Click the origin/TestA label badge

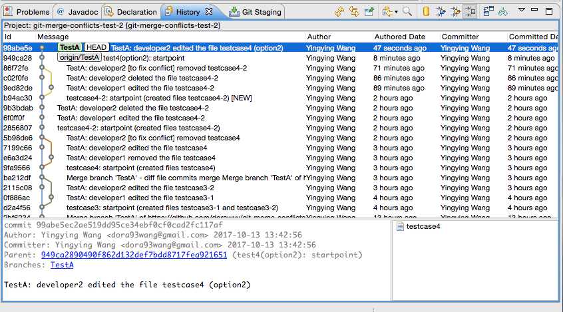pyautogui.click(x=79, y=57)
